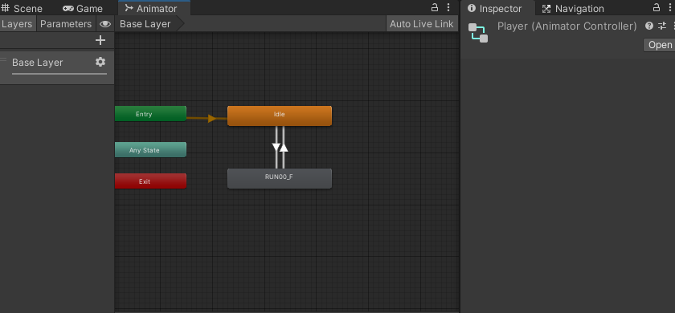675x313 pixels.
Task: Show the Layers panel tab
Action: (x=17, y=24)
